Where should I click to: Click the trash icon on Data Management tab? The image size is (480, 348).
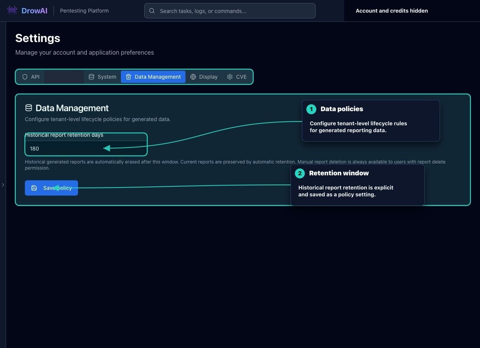coord(129,77)
